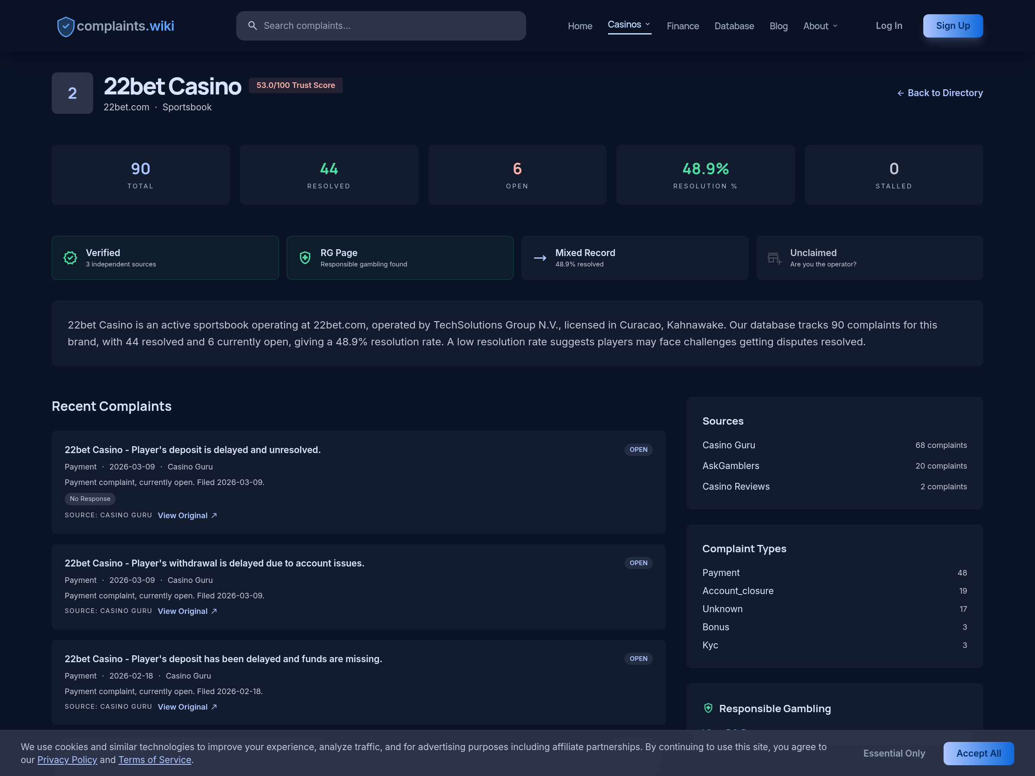Click the Verified 3 independent sources card
Viewport: 1035px width, 776px height.
[x=165, y=258]
